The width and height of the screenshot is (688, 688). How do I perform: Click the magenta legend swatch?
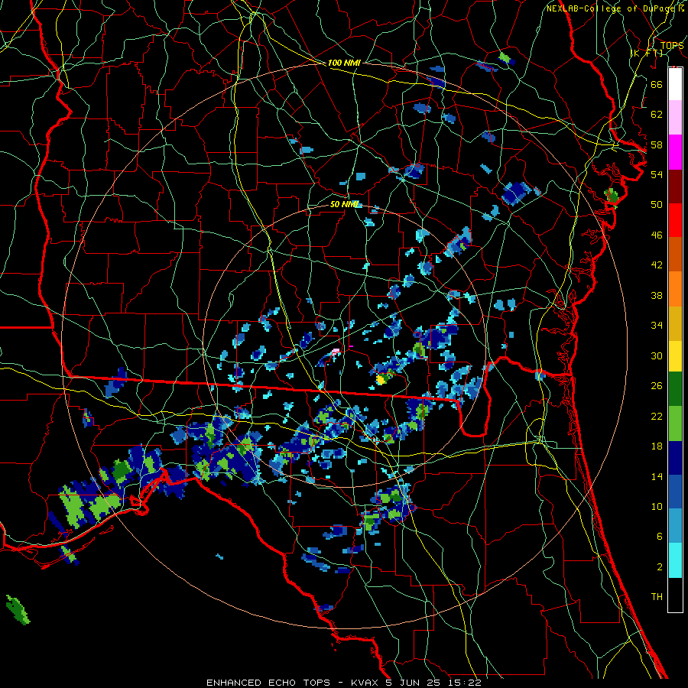coord(675,152)
